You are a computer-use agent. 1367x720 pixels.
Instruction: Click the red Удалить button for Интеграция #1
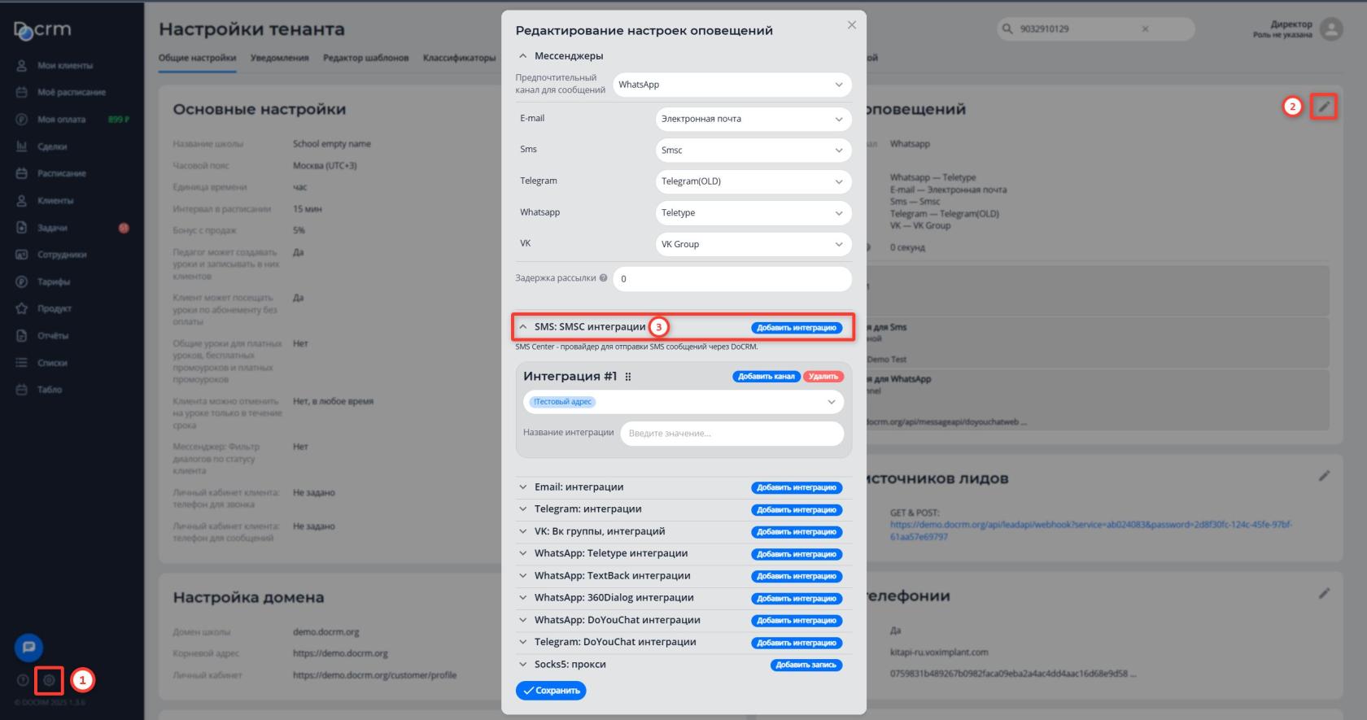click(823, 377)
